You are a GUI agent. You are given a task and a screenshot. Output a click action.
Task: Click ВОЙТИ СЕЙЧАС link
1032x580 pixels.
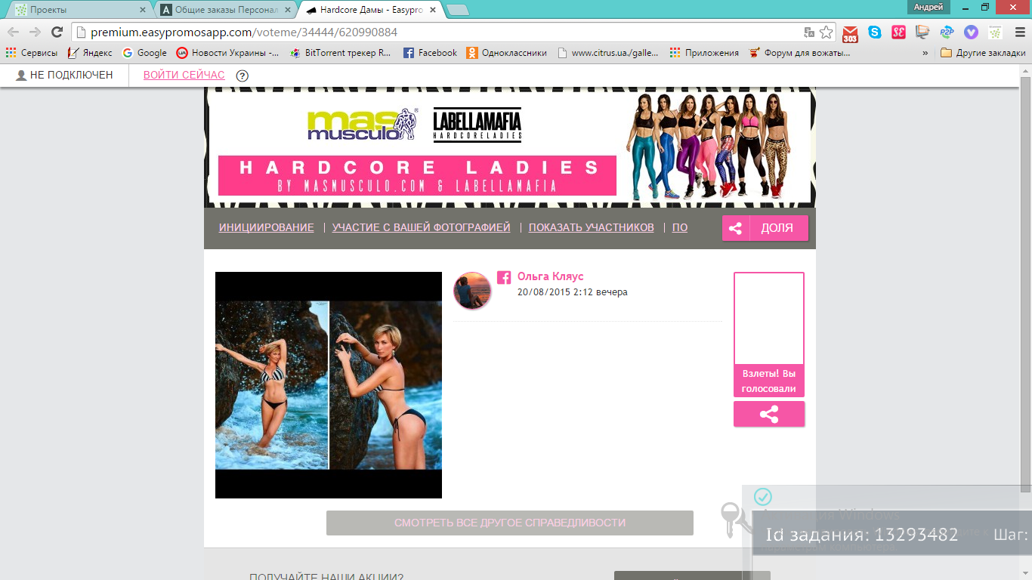click(x=184, y=75)
